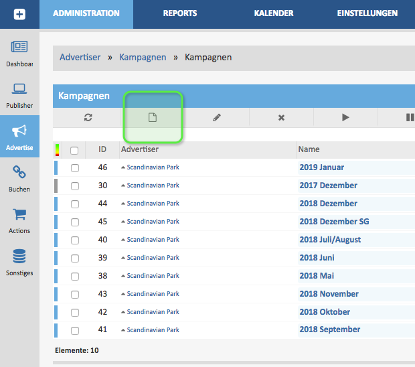Screen dimensions: 415x367
Task: Select checkbox for campaign ID 41
Action: pyautogui.click(x=75, y=330)
